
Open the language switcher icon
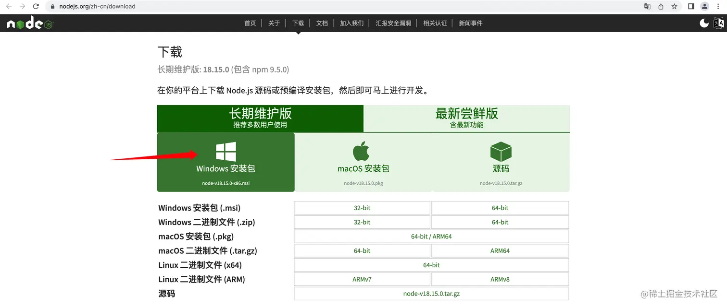pyautogui.click(x=718, y=23)
